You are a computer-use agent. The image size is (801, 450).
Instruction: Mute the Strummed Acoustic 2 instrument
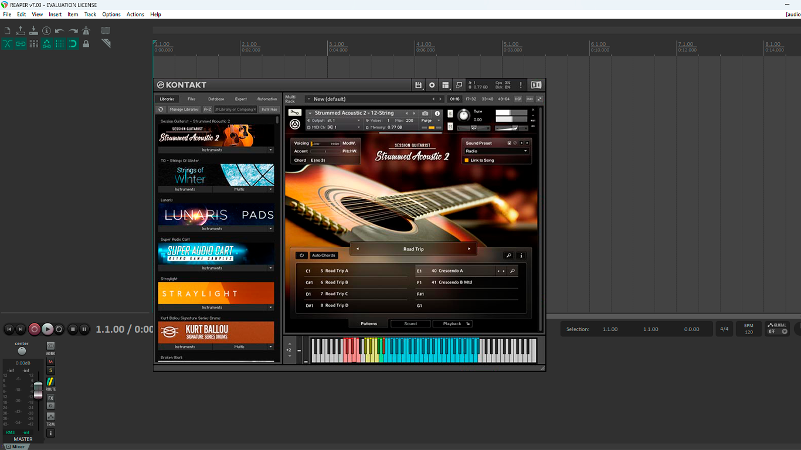click(x=450, y=127)
